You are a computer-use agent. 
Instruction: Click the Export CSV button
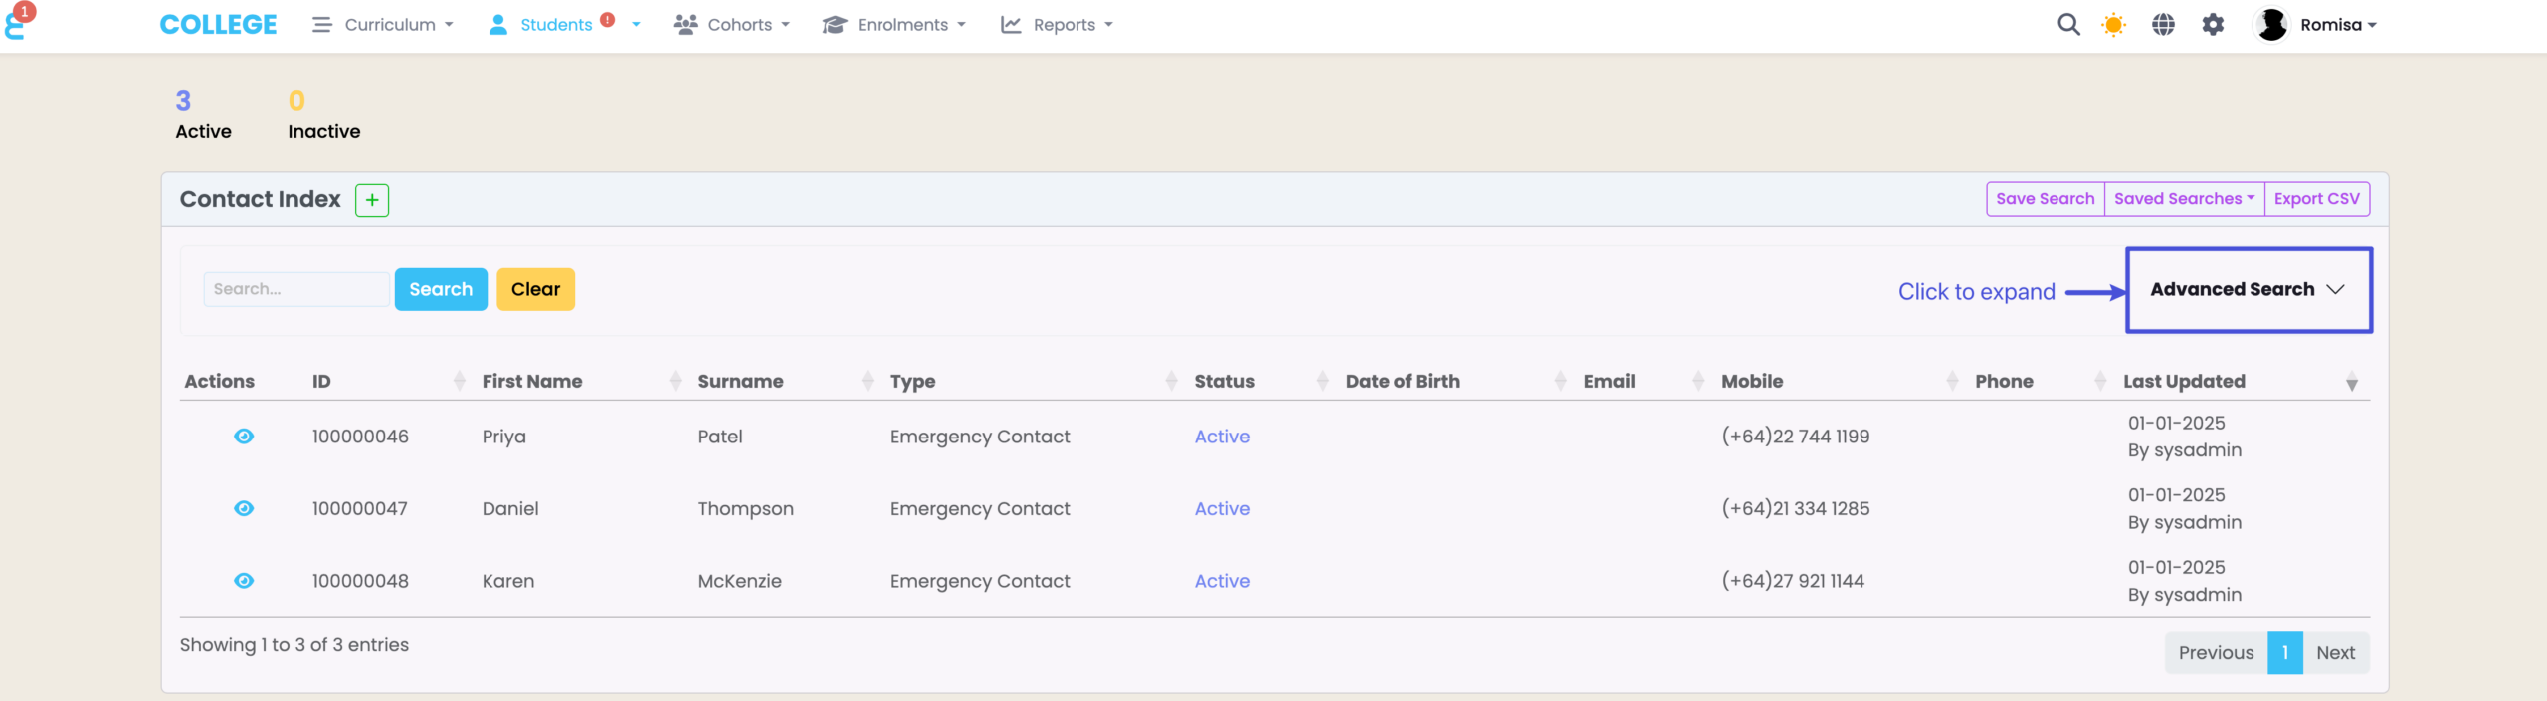tap(2316, 199)
